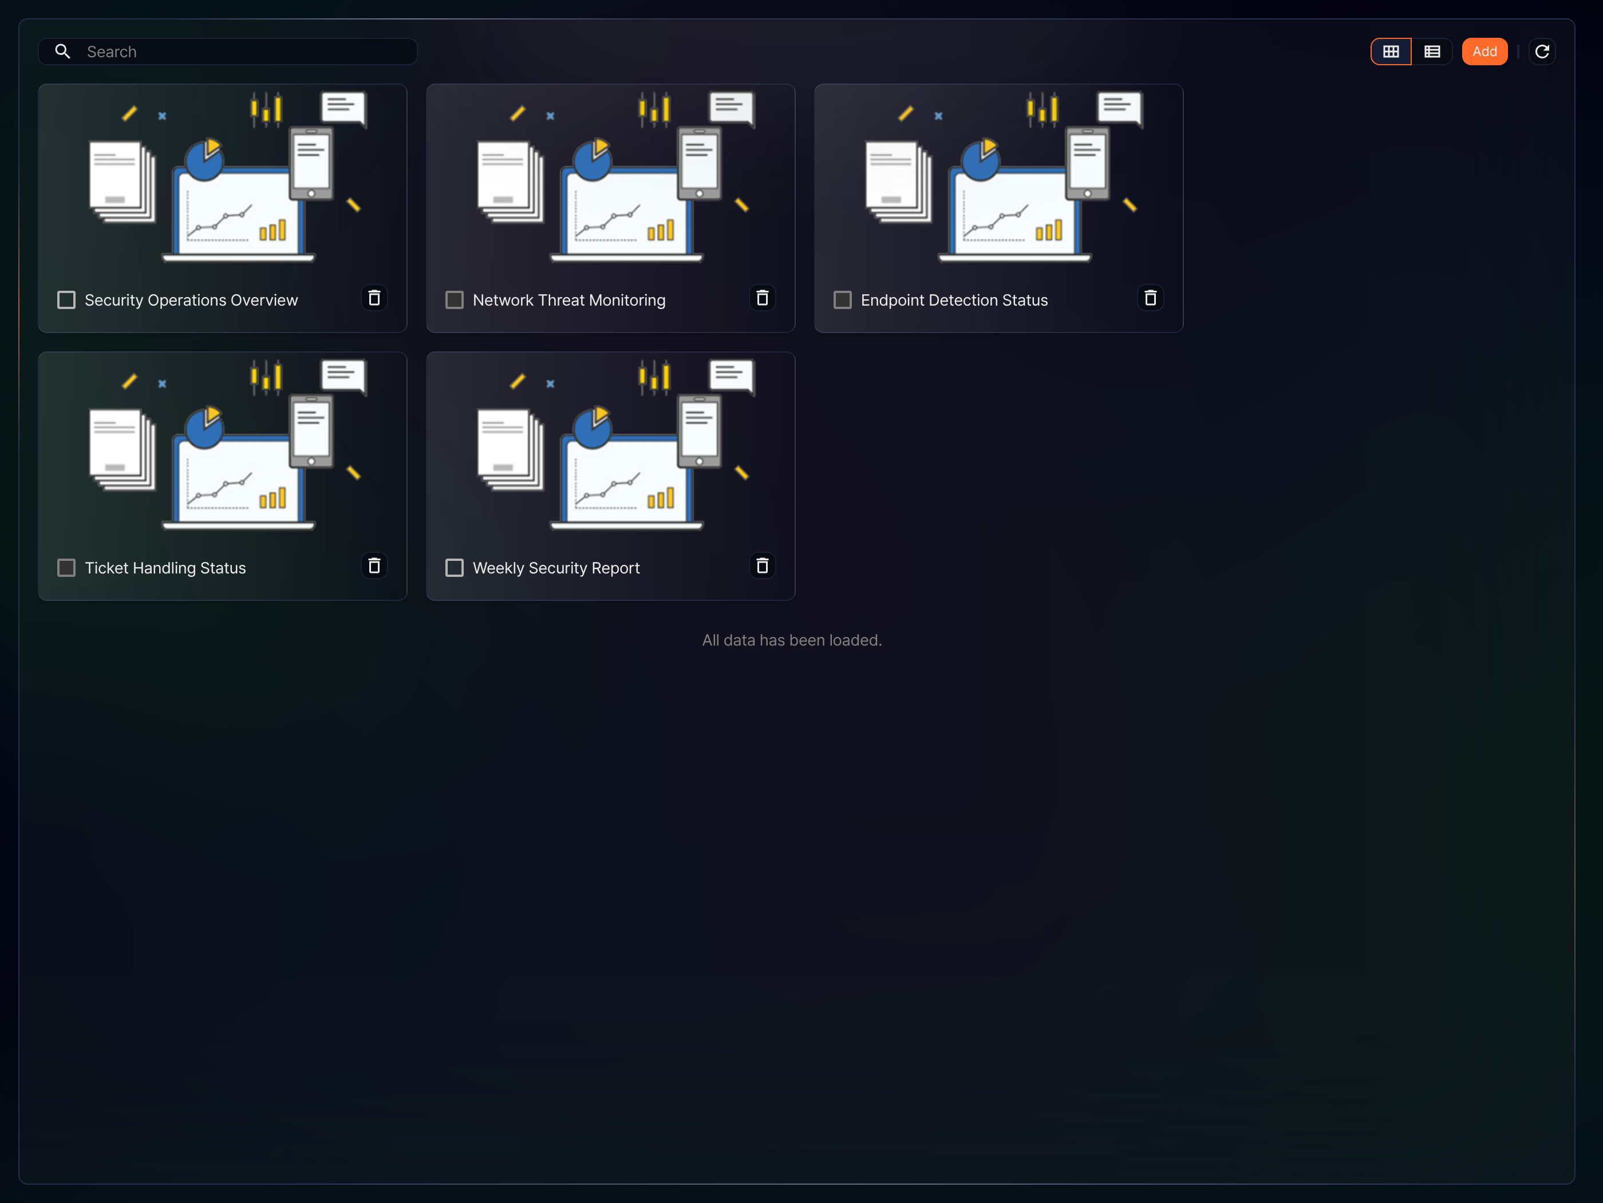Switch to list view layout
1603x1203 pixels.
(1432, 52)
